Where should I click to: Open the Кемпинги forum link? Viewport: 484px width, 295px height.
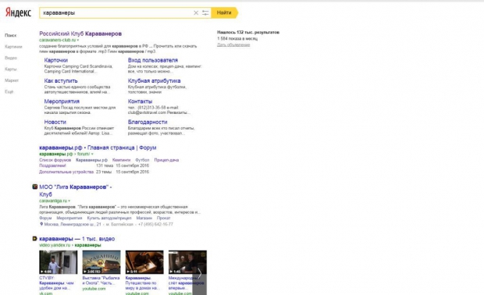tap(121, 160)
